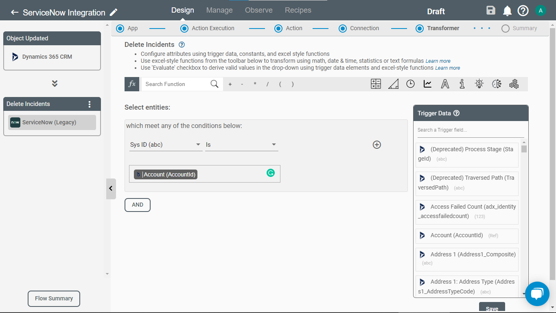This screenshot has height=313, width=556.
Task: Switch to the Observe tab
Action: [259, 10]
